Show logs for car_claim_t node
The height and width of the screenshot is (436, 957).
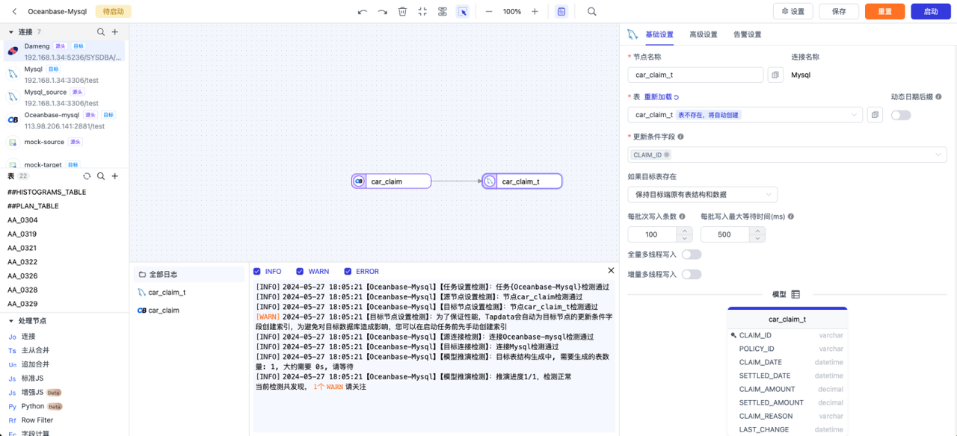(189, 293)
